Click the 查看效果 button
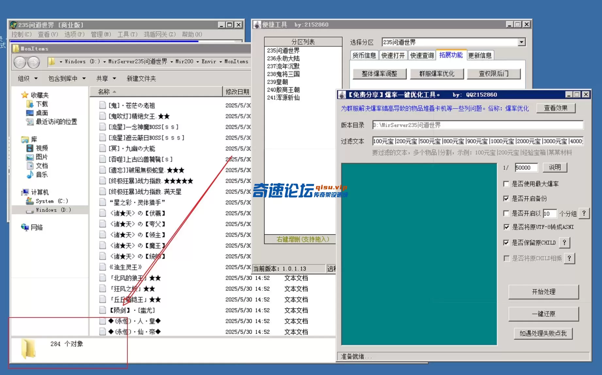Image resolution: width=602 pixels, height=375 pixels. click(x=556, y=108)
